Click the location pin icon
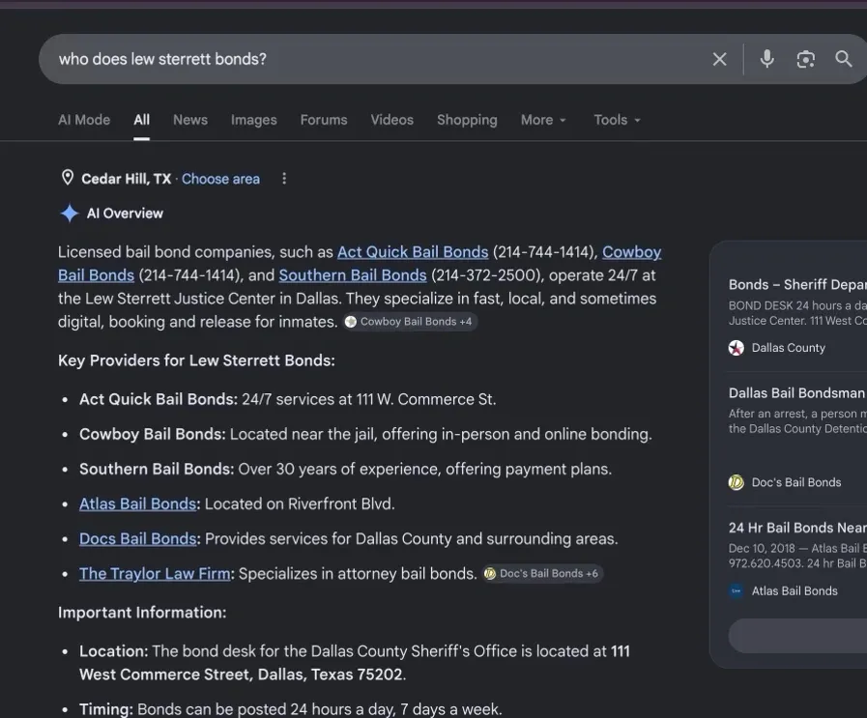This screenshot has height=718, width=867. click(x=68, y=178)
